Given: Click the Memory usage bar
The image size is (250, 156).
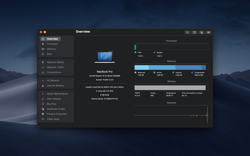Looking at the screenshot, I should (x=171, y=68).
